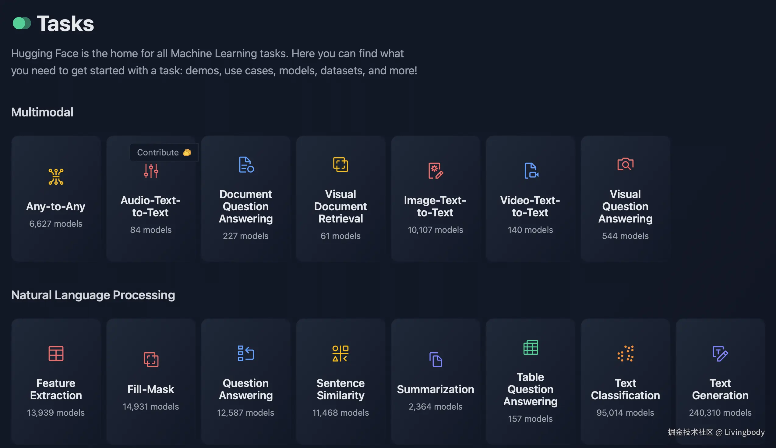776x448 pixels.
Task: Click the "14,931 models" count
Action: click(151, 407)
